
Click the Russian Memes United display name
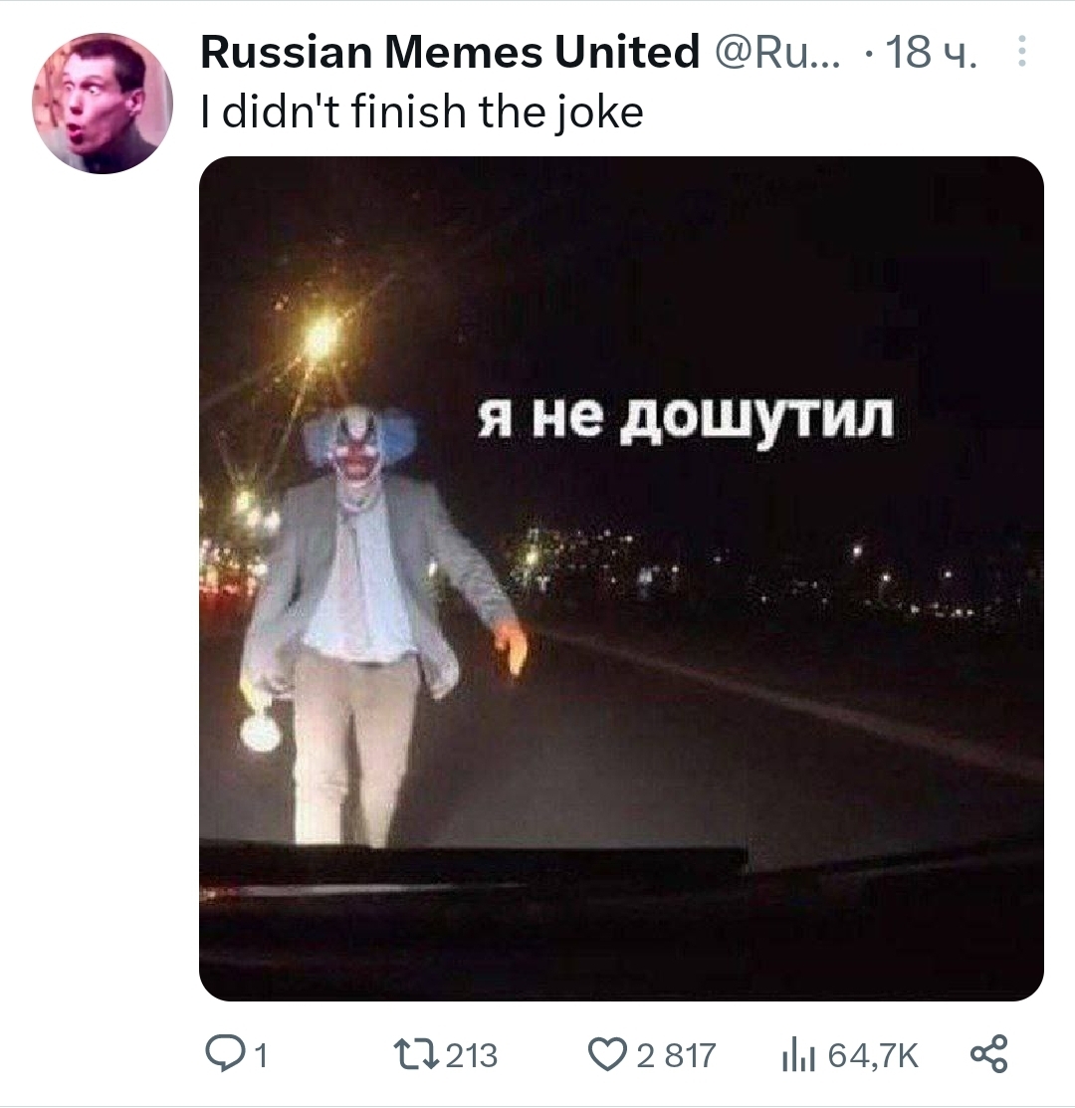[x=450, y=53]
